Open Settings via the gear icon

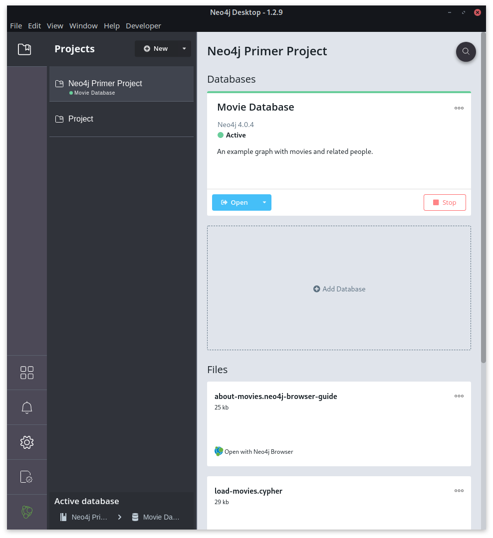(x=27, y=442)
